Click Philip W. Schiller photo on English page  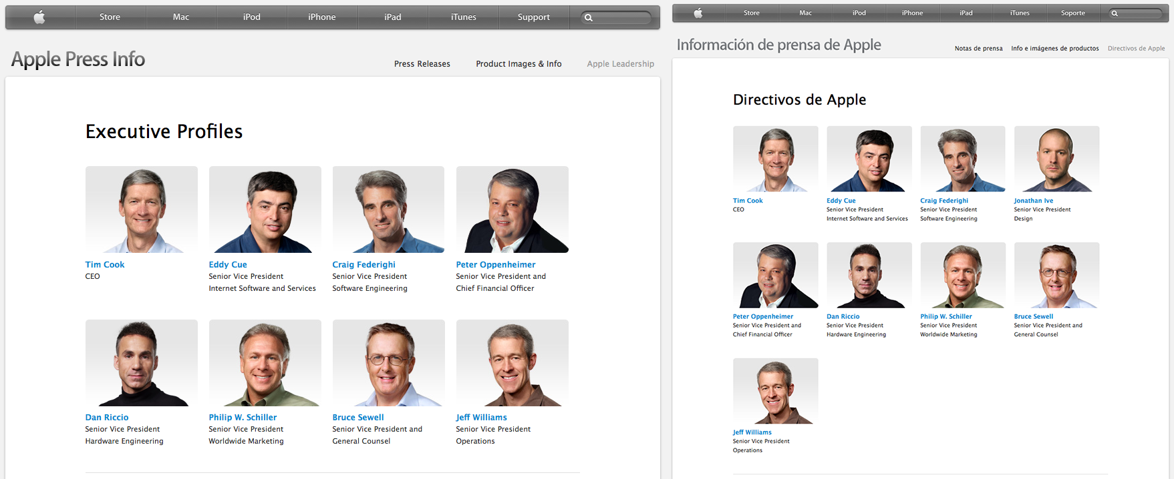(265, 363)
